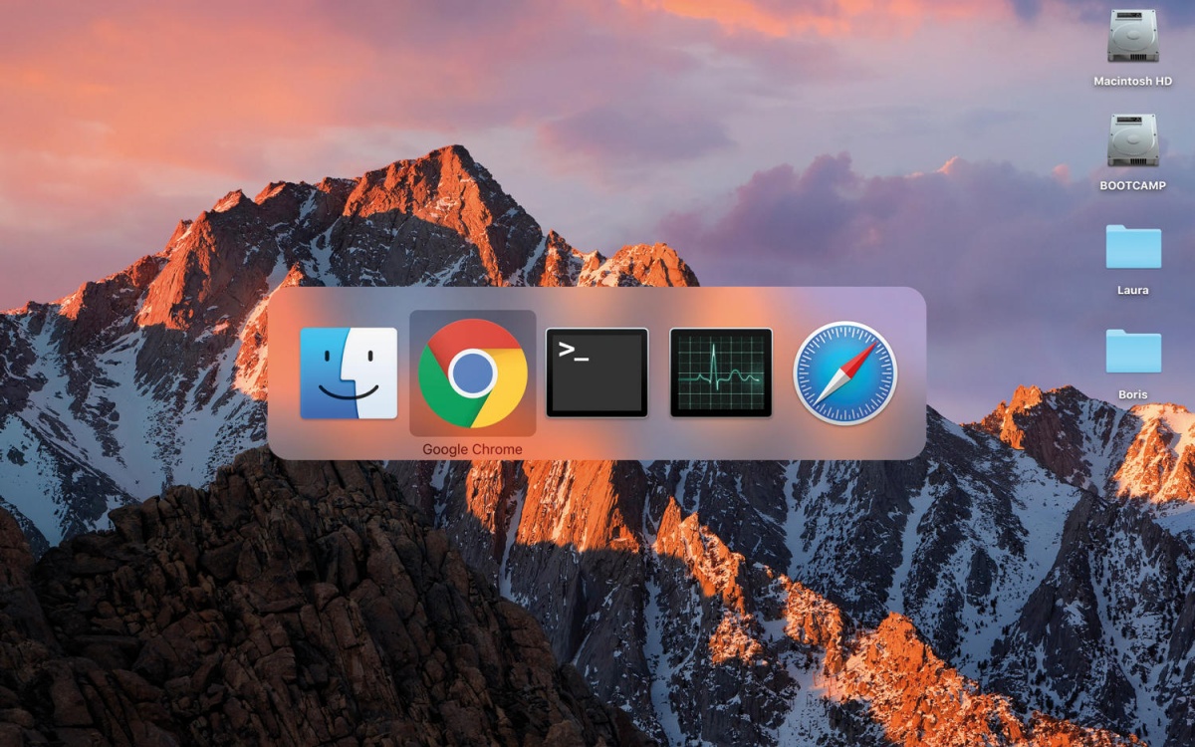Click the "Macintosh HD" label text
The image size is (1195, 747).
[1133, 82]
